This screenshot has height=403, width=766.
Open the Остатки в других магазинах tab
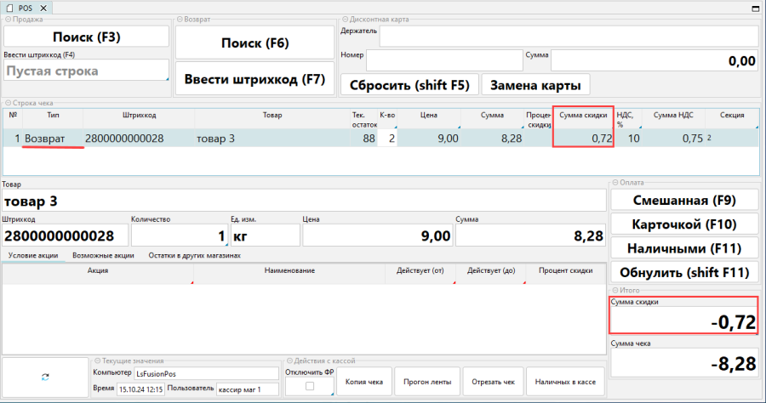point(200,255)
